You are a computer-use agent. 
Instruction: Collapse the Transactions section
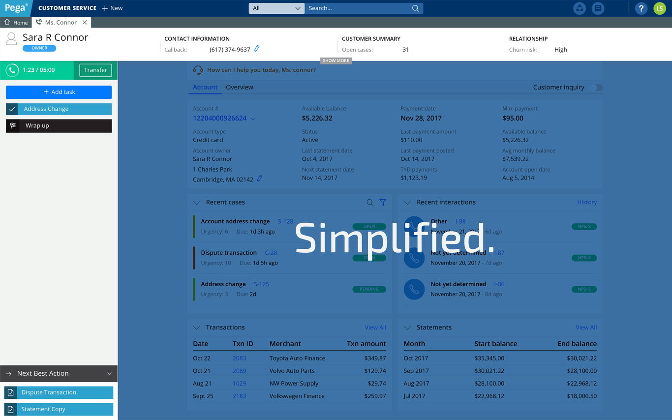coord(197,328)
